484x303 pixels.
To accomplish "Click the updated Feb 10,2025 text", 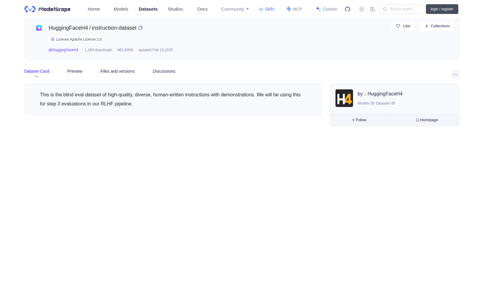I will click(x=155, y=50).
